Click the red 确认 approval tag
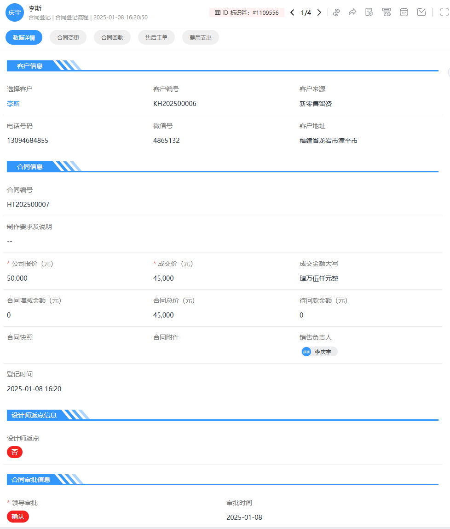This screenshot has width=450, height=529. pos(18,517)
